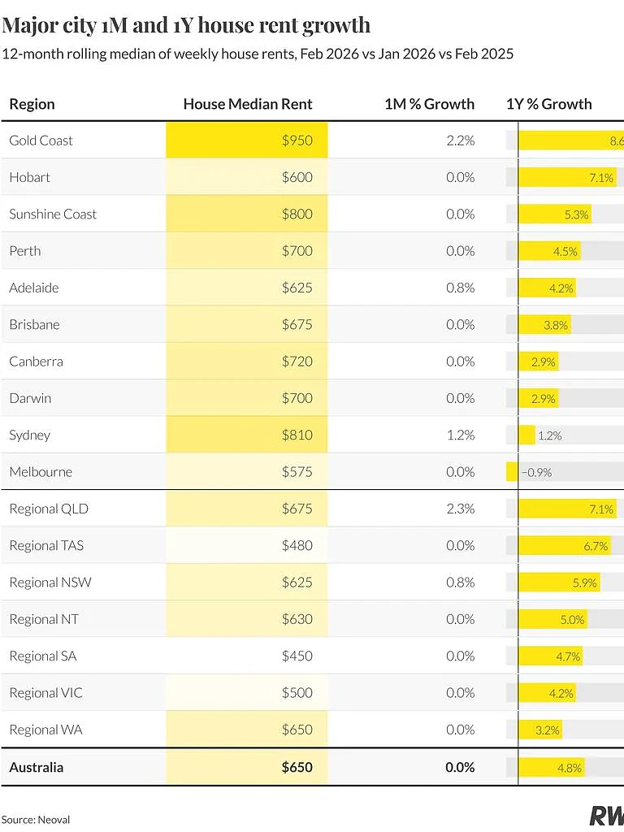
Task: Click the House Median Rent column header
Action: pos(248,104)
